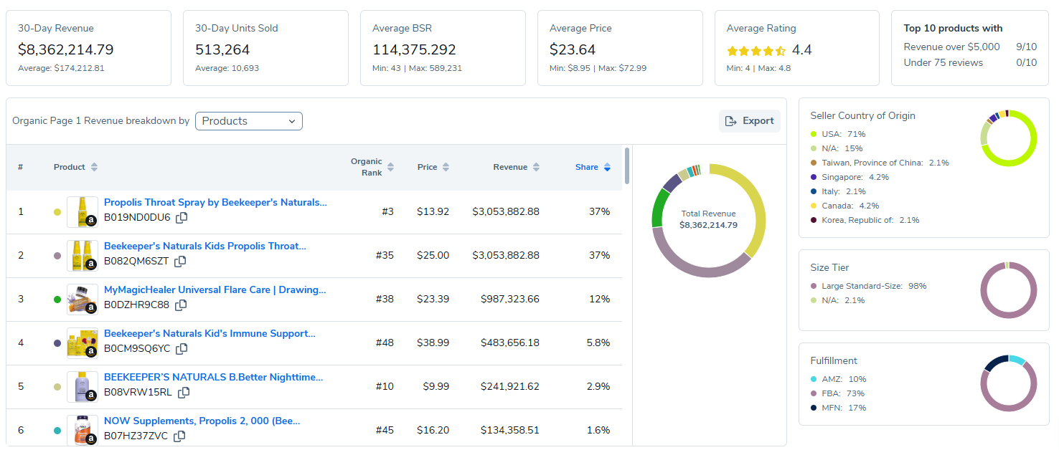Viewport: 1059px width, 450px height.
Task: Click the Export button
Action: point(750,121)
